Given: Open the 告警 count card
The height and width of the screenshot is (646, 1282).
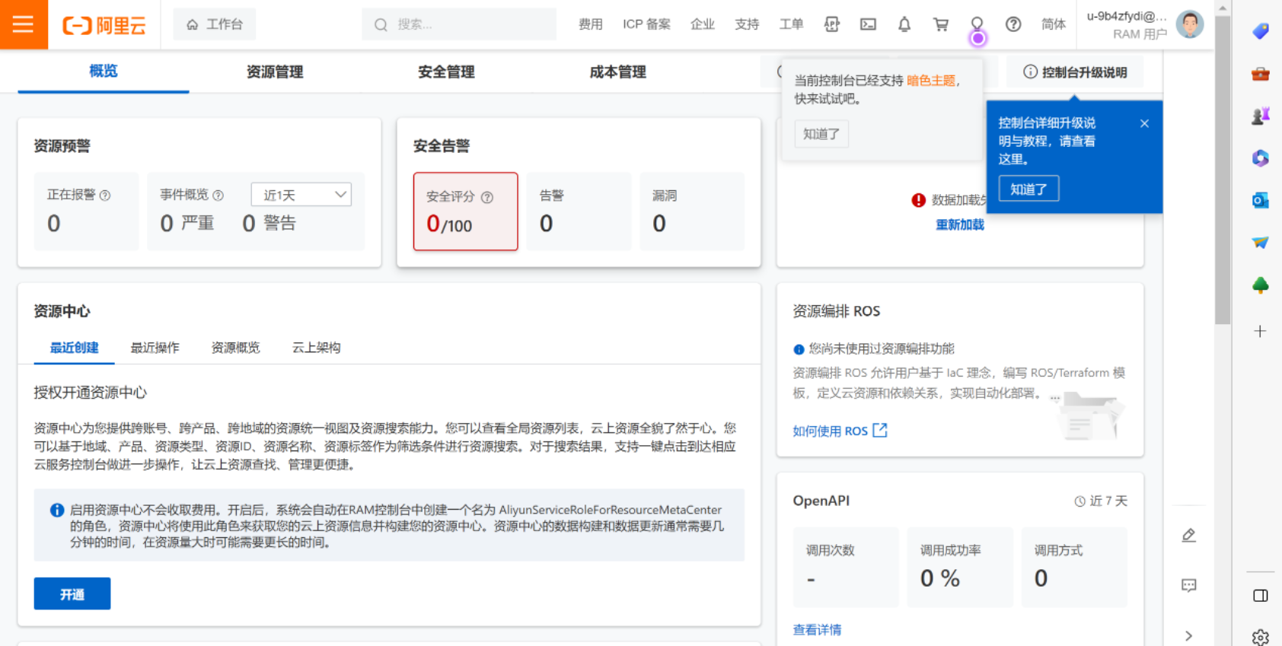Looking at the screenshot, I should (x=579, y=212).
